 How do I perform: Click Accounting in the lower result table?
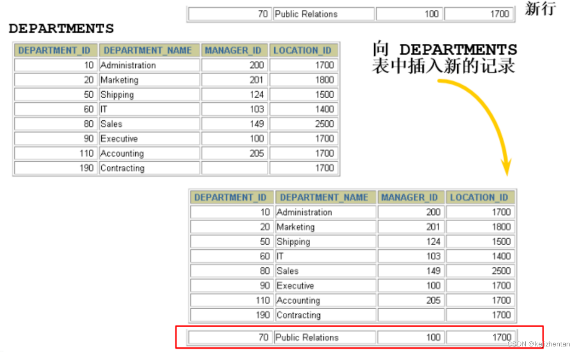click(298, 301)
